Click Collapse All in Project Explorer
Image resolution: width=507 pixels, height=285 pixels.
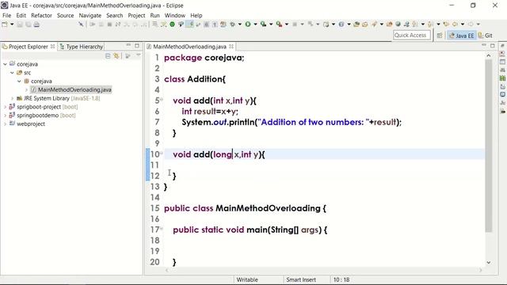click(108, 56)
